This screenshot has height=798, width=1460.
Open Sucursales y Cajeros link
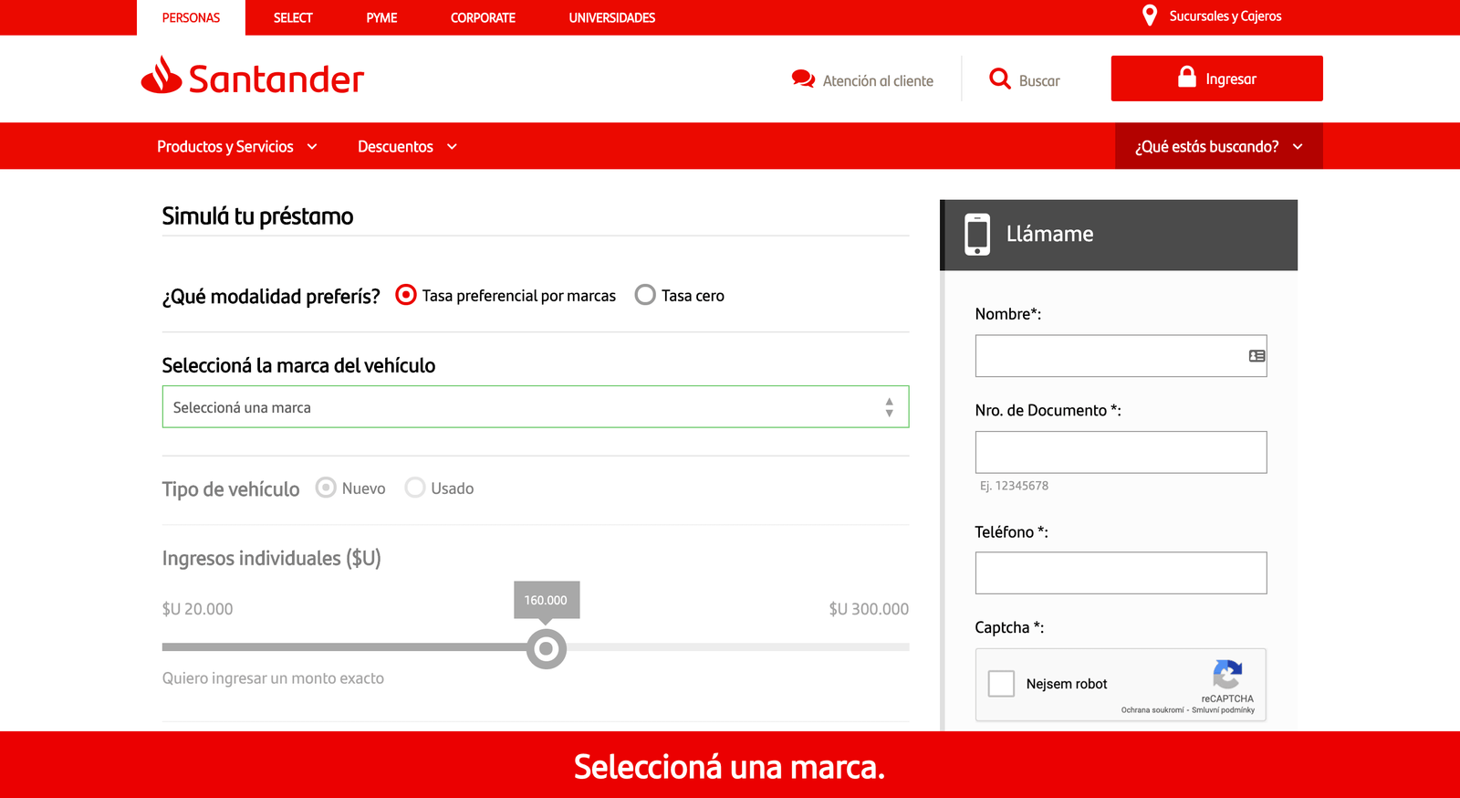coord(1225,16)
